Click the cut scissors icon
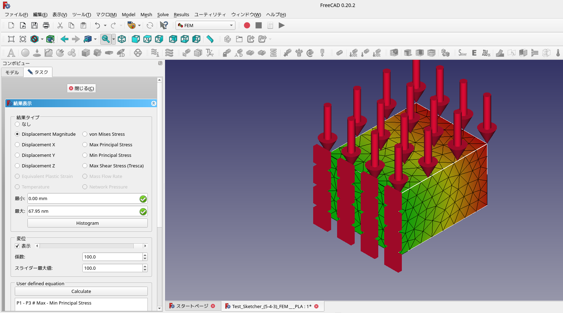Viewport: 563px width, 313px height. (x=60, y=25)
